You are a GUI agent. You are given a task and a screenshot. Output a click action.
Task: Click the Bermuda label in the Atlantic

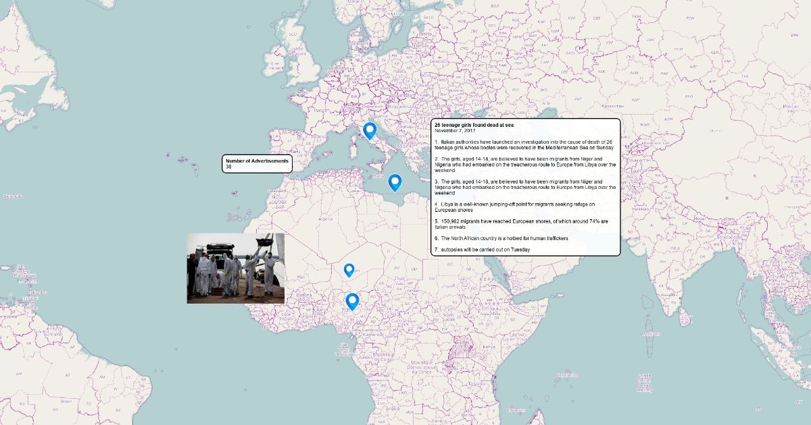pos(12,196)
